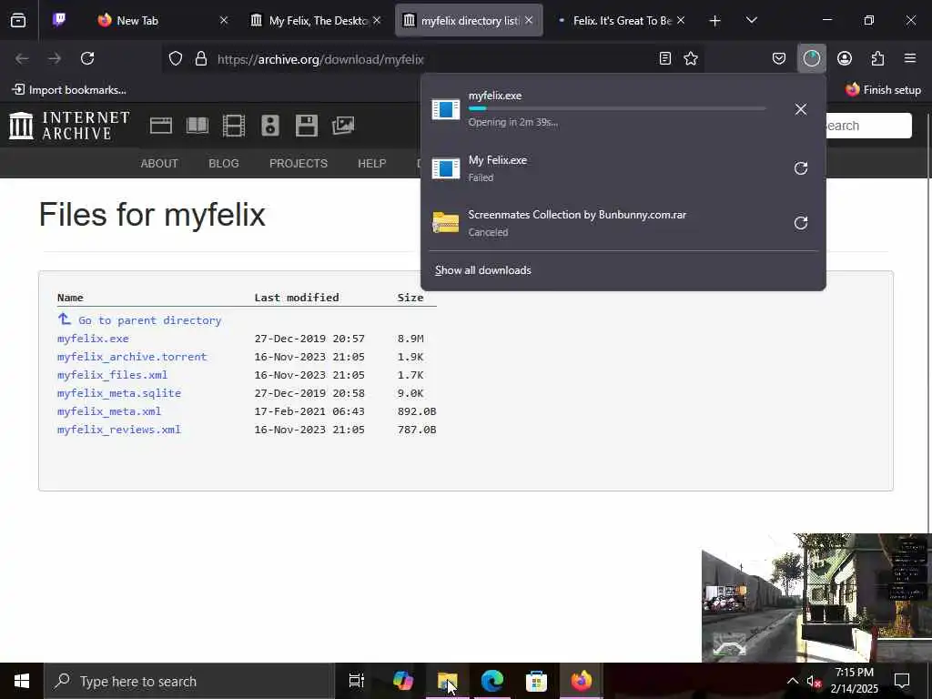Open the Audio speaker icon

(x=269, y=126)
